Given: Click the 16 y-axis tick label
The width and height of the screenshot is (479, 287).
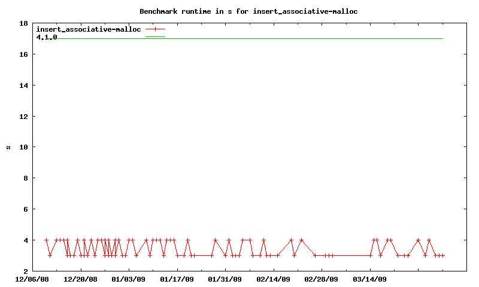Looking at the screenshot, I should coord(24,54).
